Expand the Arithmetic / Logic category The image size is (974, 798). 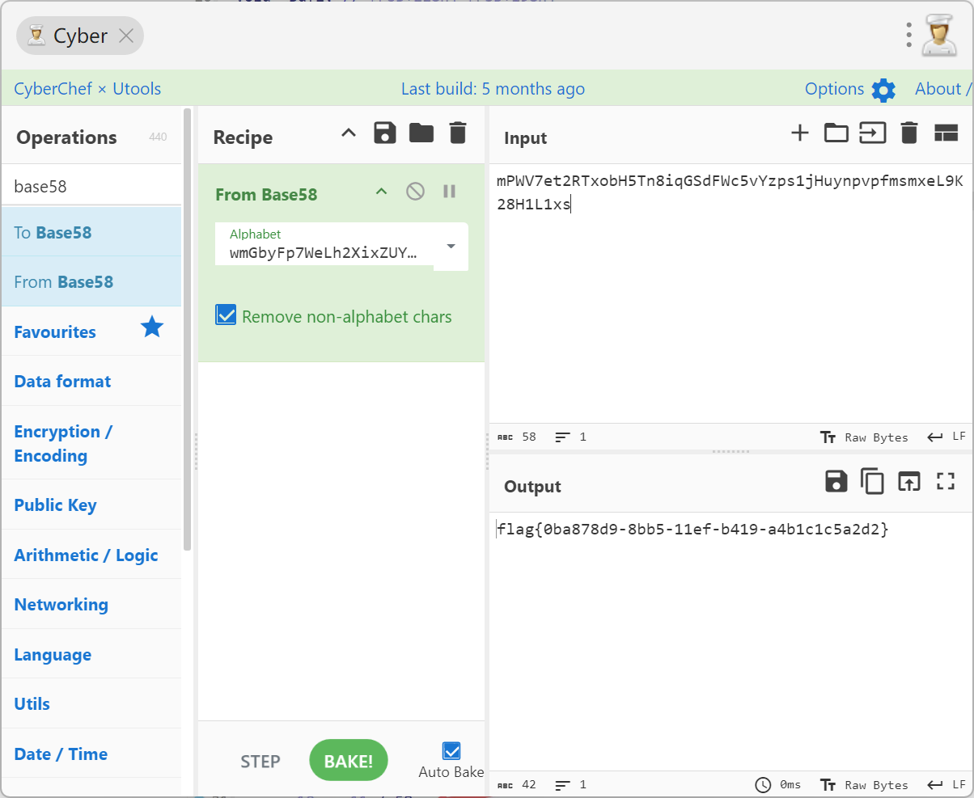pos(91,555)
